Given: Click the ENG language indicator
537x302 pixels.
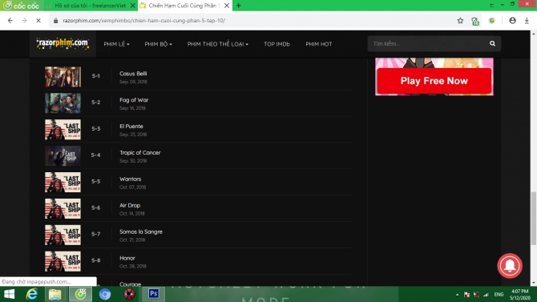Looking at the screenshot, I should coord(499,295).
